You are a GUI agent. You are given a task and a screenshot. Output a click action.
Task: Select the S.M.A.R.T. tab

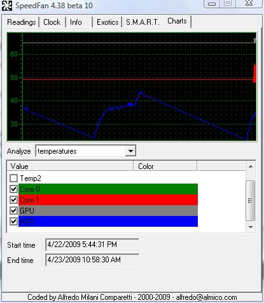pyautogui.click(x=142, y=22)
